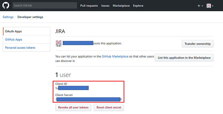Image resolution: width=223 pixels, height=114 pixels.
Task: Click the Client ID label
Action: point(61,84)
